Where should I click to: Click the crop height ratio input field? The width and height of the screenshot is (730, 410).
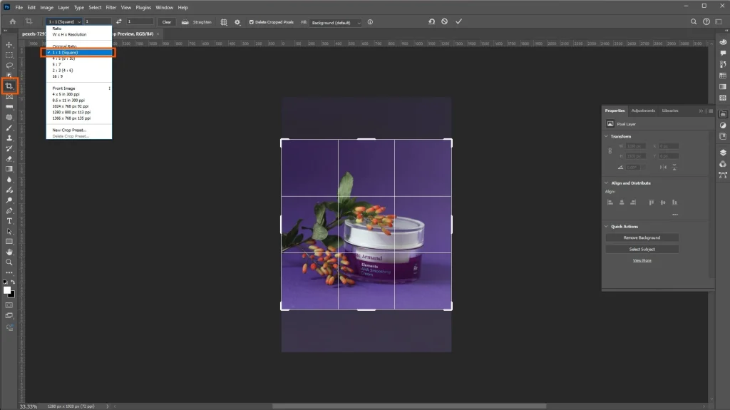[140, 21]
